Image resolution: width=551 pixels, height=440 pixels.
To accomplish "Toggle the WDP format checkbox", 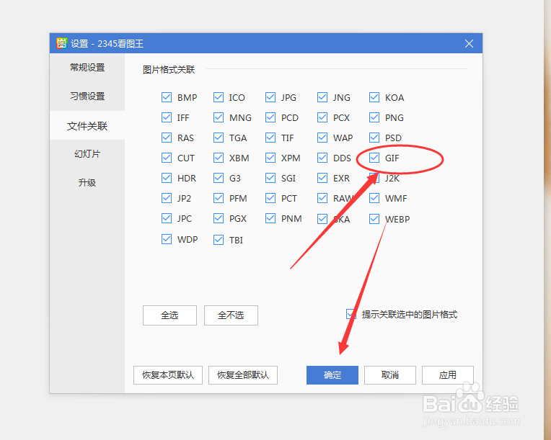I will pyautogui.click(x=167, y=239).
